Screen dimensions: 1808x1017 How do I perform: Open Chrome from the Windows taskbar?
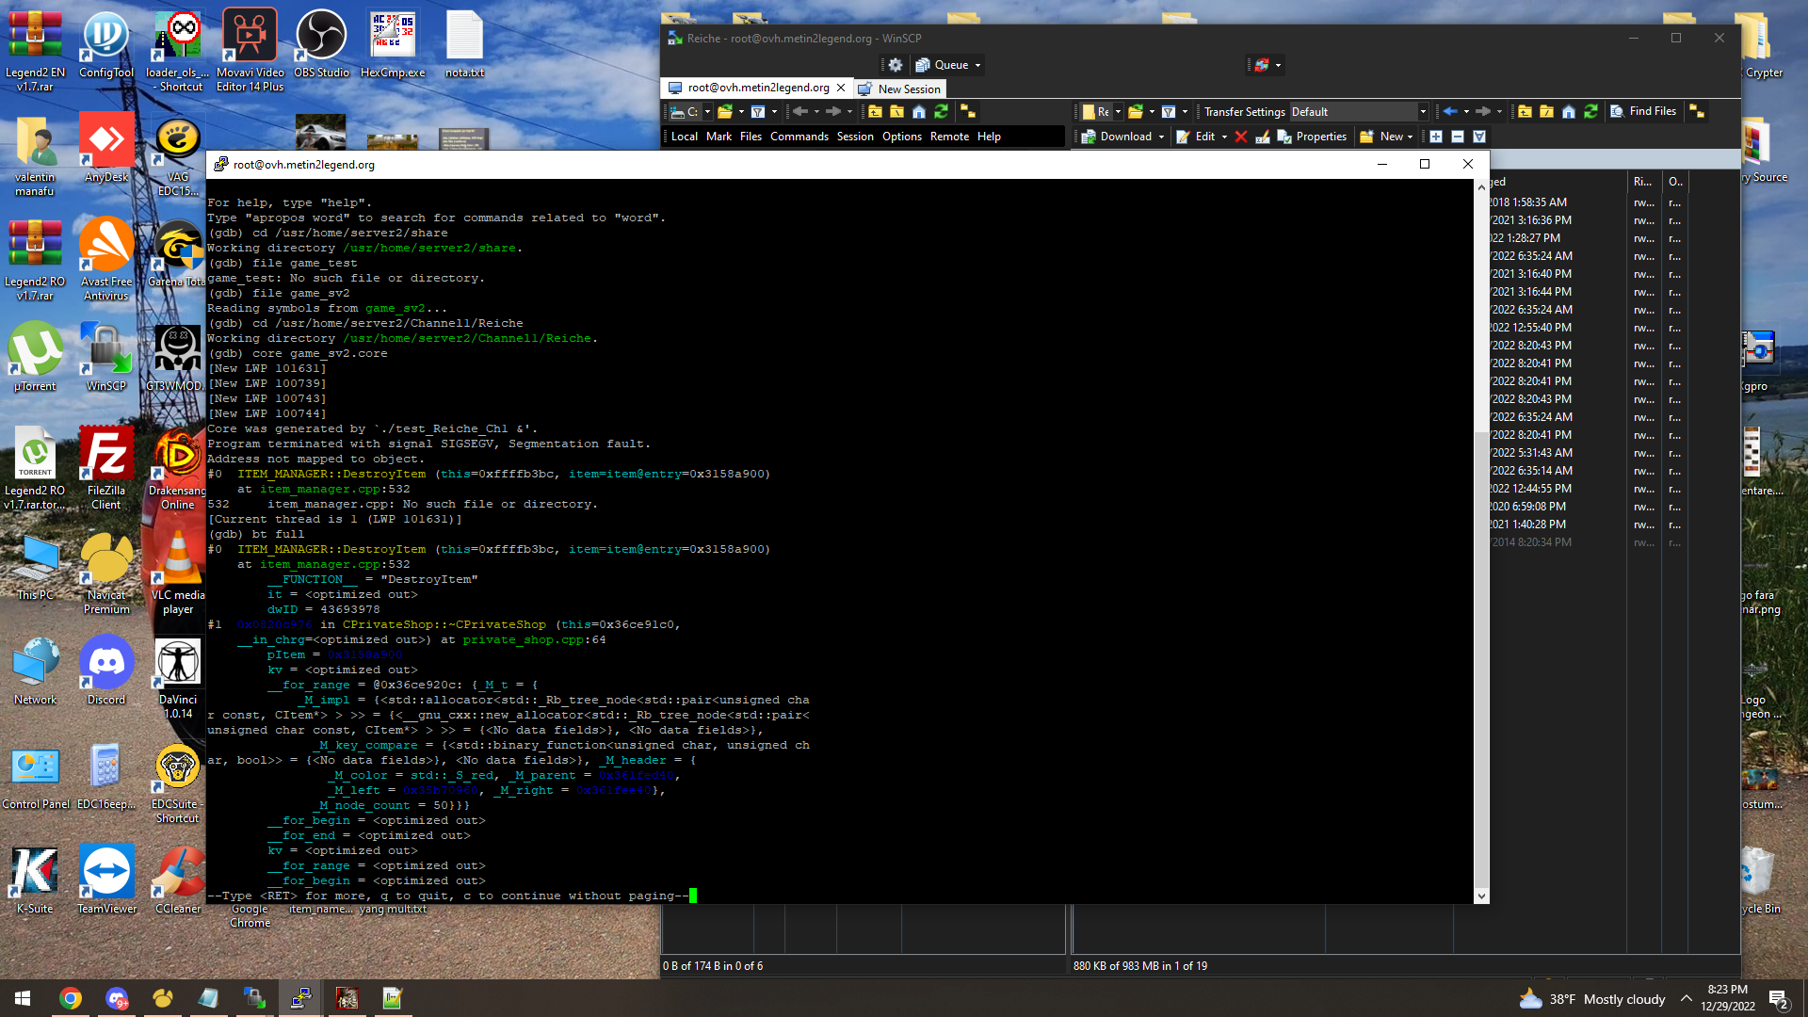(71, 998)
